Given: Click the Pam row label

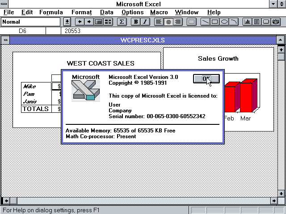Looking at the screenshot, I should tap(29, 94).
